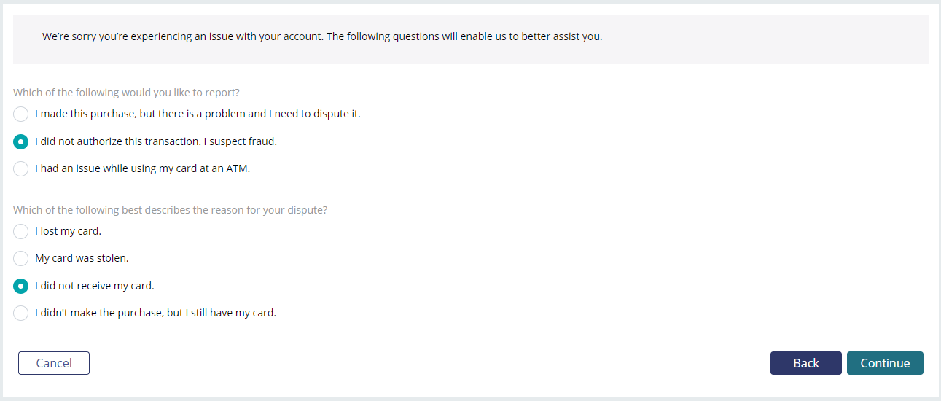The width and height of the screenshot is (941, 401).
Task: Go Back to the previous step
Action: 806,363
